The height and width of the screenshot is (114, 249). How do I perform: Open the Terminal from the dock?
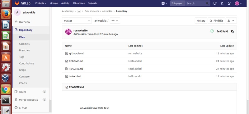(x=6, y=100)
